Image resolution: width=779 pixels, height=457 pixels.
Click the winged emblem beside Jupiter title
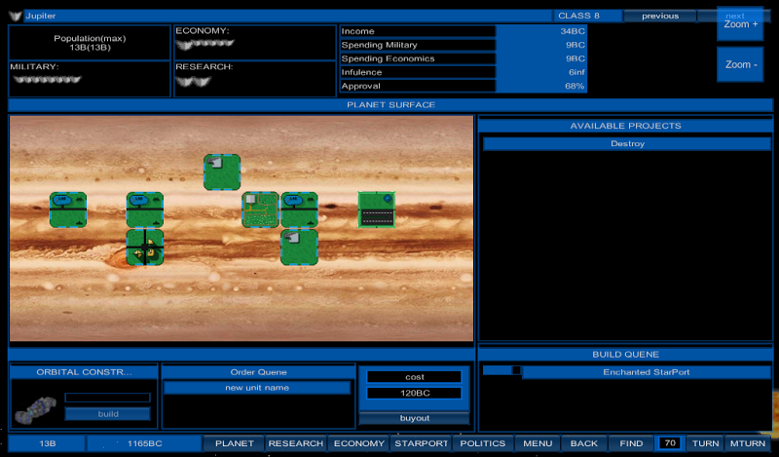[x=16, y=16]
